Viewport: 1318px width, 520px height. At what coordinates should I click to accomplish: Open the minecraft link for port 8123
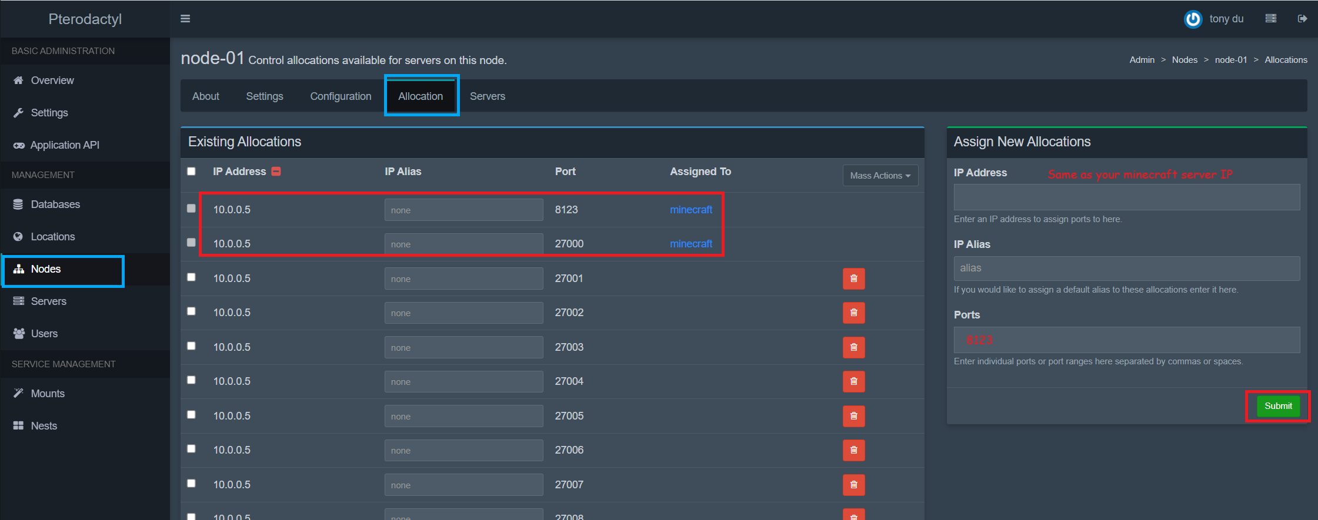click(x=690, y=210)
